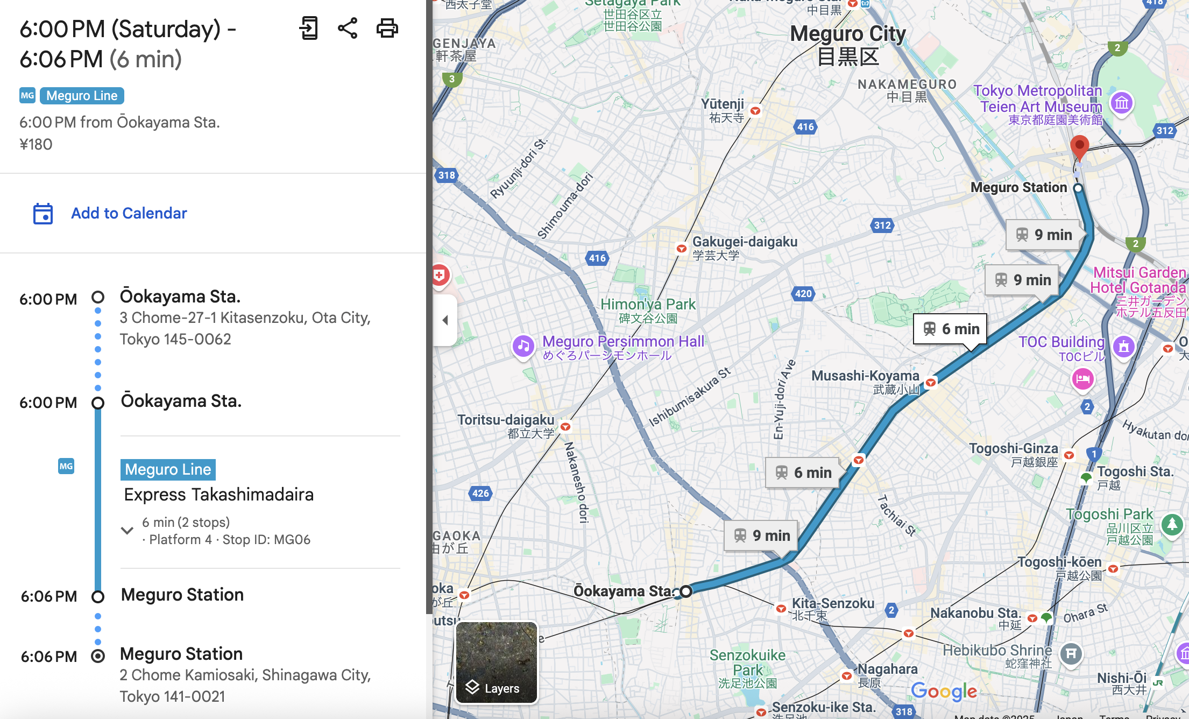The height and width of the screenshot is (719, 1189).
Task: Collapse the side panel arrow
Action: tap(445, 320)
